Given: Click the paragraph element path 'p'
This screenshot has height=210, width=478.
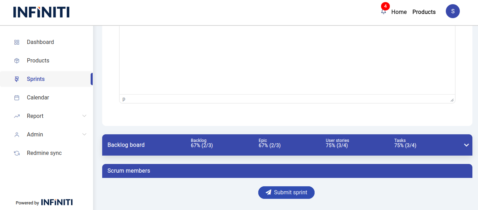Looking at the screenshot, I should pos(124,99).
